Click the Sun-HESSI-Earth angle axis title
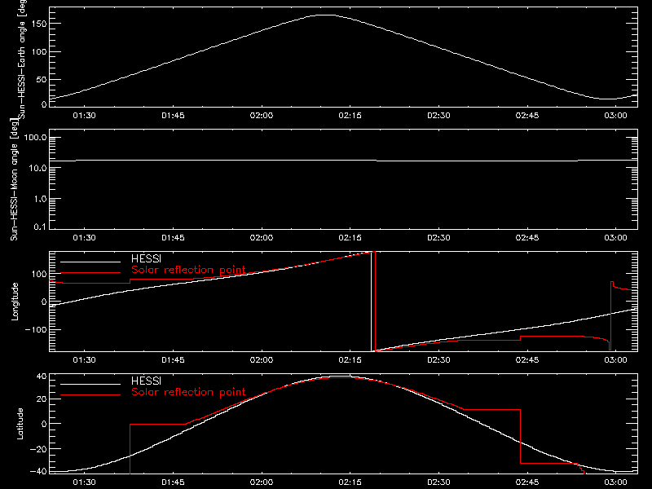Screen dimensions: 652x489 coord(22,59)
